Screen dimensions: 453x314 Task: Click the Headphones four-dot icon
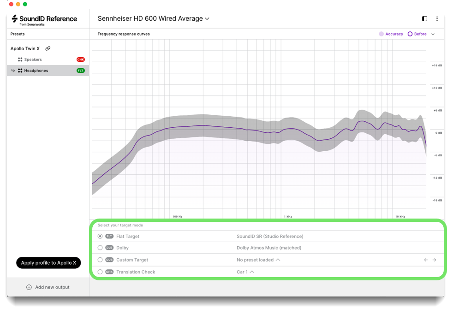point(20,71)
